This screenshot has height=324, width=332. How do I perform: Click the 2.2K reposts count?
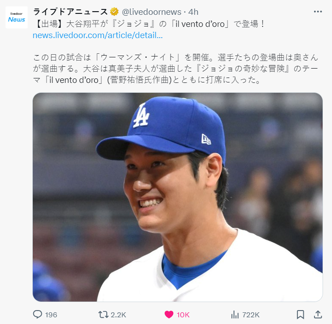click(118, 315)
